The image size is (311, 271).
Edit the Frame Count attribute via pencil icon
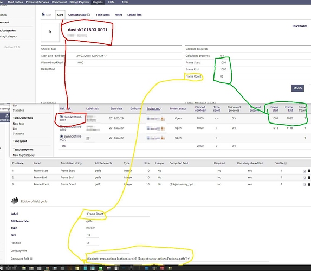(304, 184)
